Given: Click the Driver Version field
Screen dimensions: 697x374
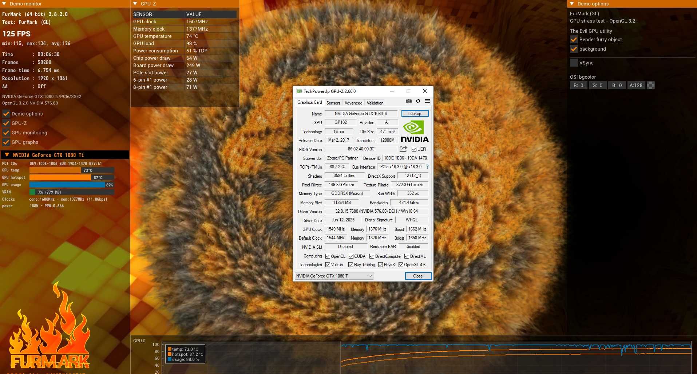Looking at the screenshot, I should click(376, 211).
